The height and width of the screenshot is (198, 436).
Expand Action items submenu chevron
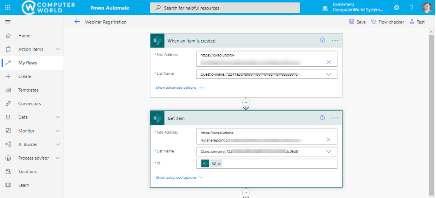click(x=58, y=49)
